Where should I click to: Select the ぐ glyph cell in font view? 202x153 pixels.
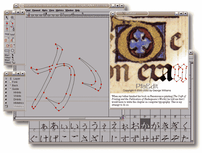click(34, 137)
